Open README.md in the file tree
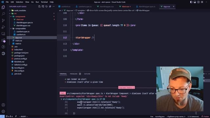This screenshot has width=210, height=118. point(19,62)
